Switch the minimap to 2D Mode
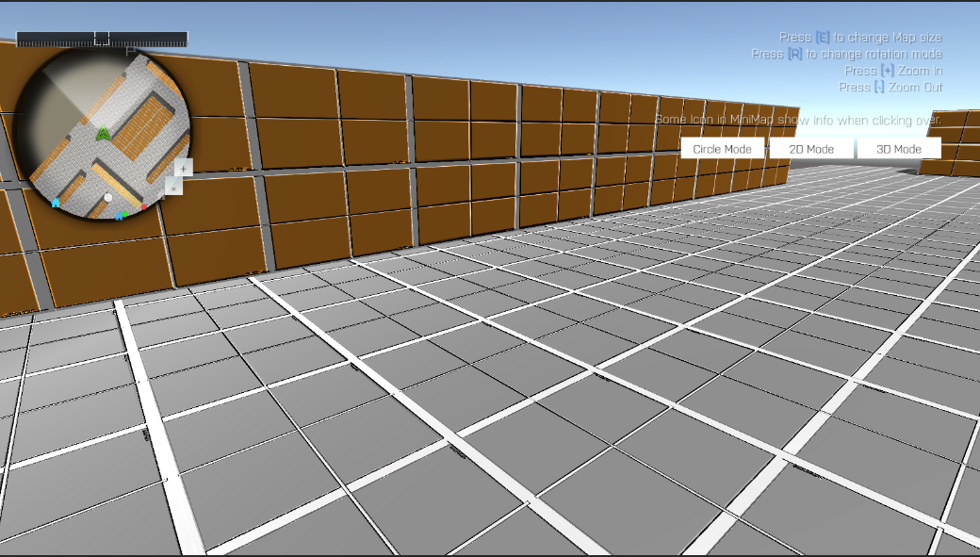Viewport: 980px width, 557px height. tap(811, 148)
